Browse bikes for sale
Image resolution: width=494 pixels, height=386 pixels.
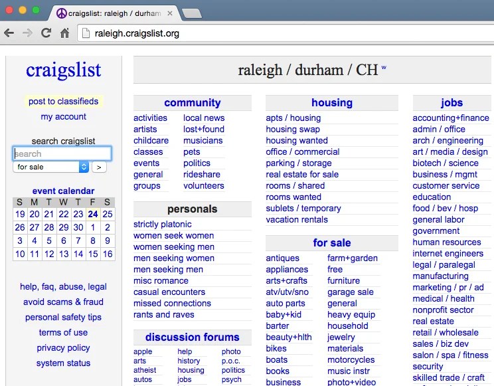[276, 349]
